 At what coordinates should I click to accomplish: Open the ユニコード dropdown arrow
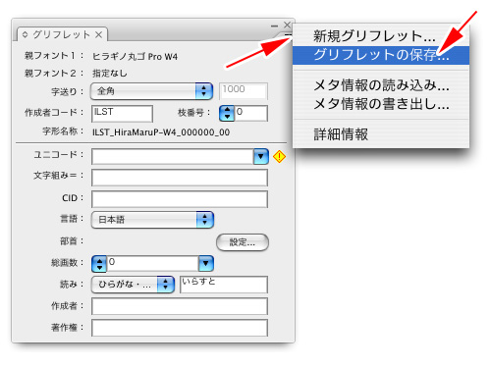click(261, 157)
